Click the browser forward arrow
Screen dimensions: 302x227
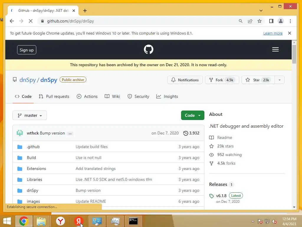(x=21, y=21)
